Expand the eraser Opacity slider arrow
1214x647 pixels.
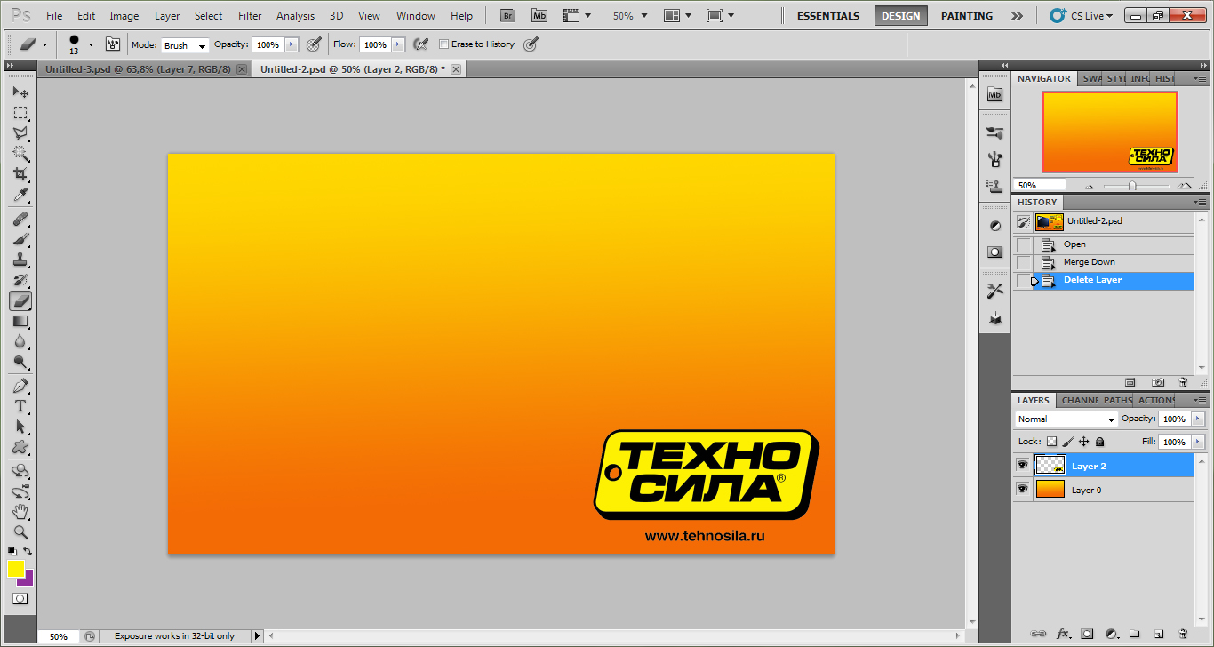[291, 44]
